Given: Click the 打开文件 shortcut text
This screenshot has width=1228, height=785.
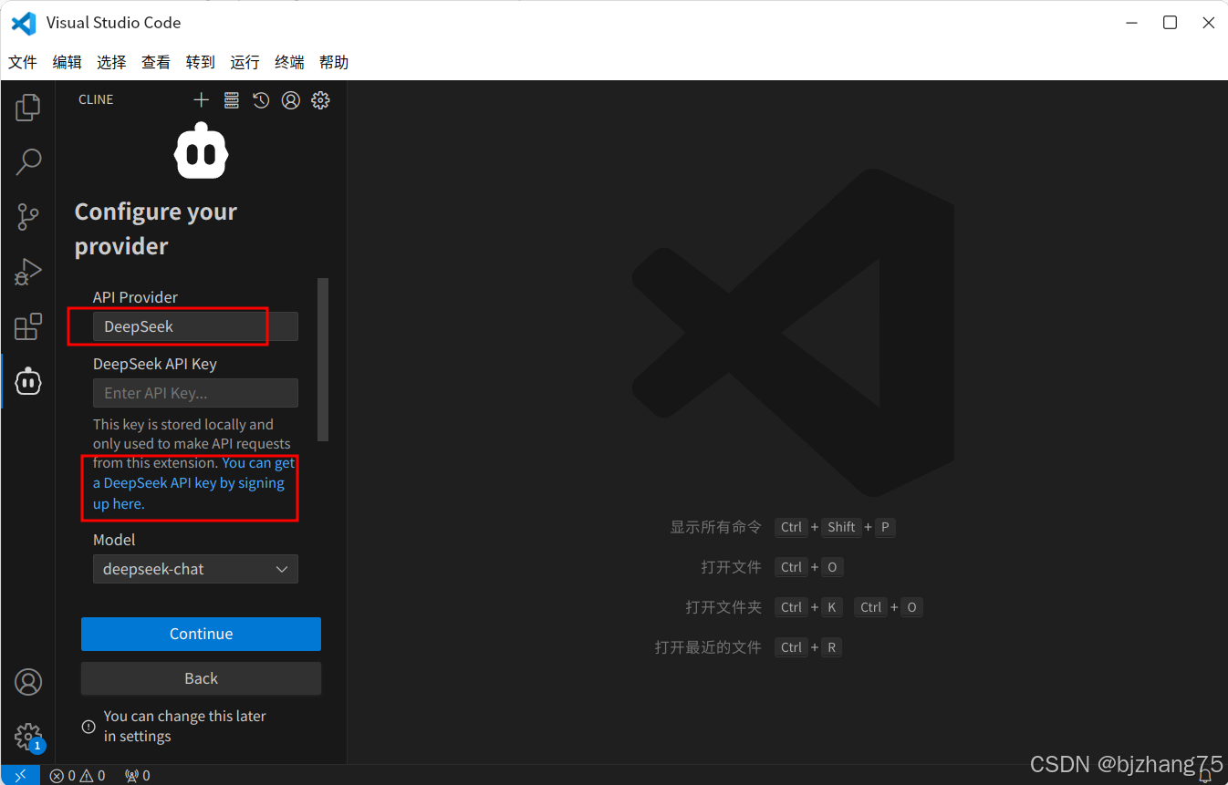Looking at the screenshot, I should pyautogui.click(x=731, y=567).
